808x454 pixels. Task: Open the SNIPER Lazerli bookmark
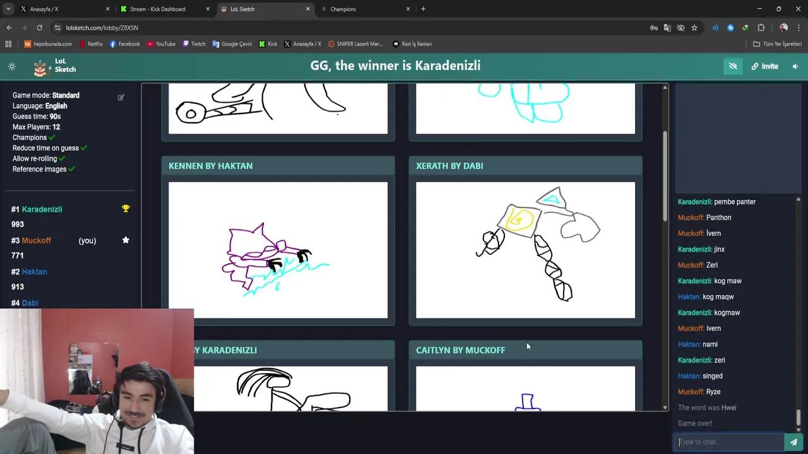point(355,44)
